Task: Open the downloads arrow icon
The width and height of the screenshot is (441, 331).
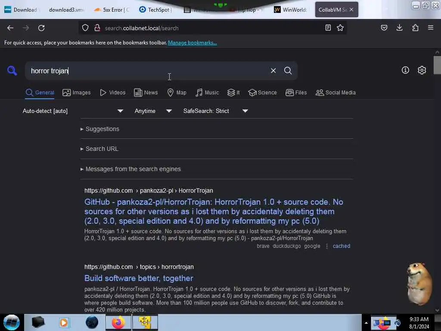Action: [399, 28]
